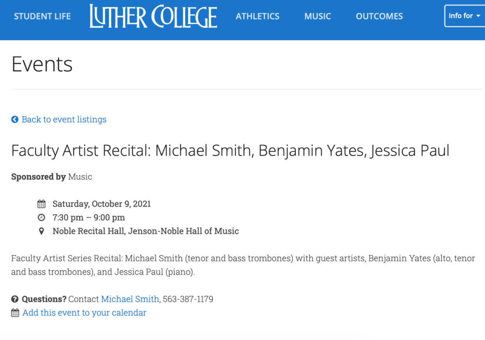The width and height of the screenshot is (485, 340).
Task: Click the location pin icon
Action: (41, 231)
